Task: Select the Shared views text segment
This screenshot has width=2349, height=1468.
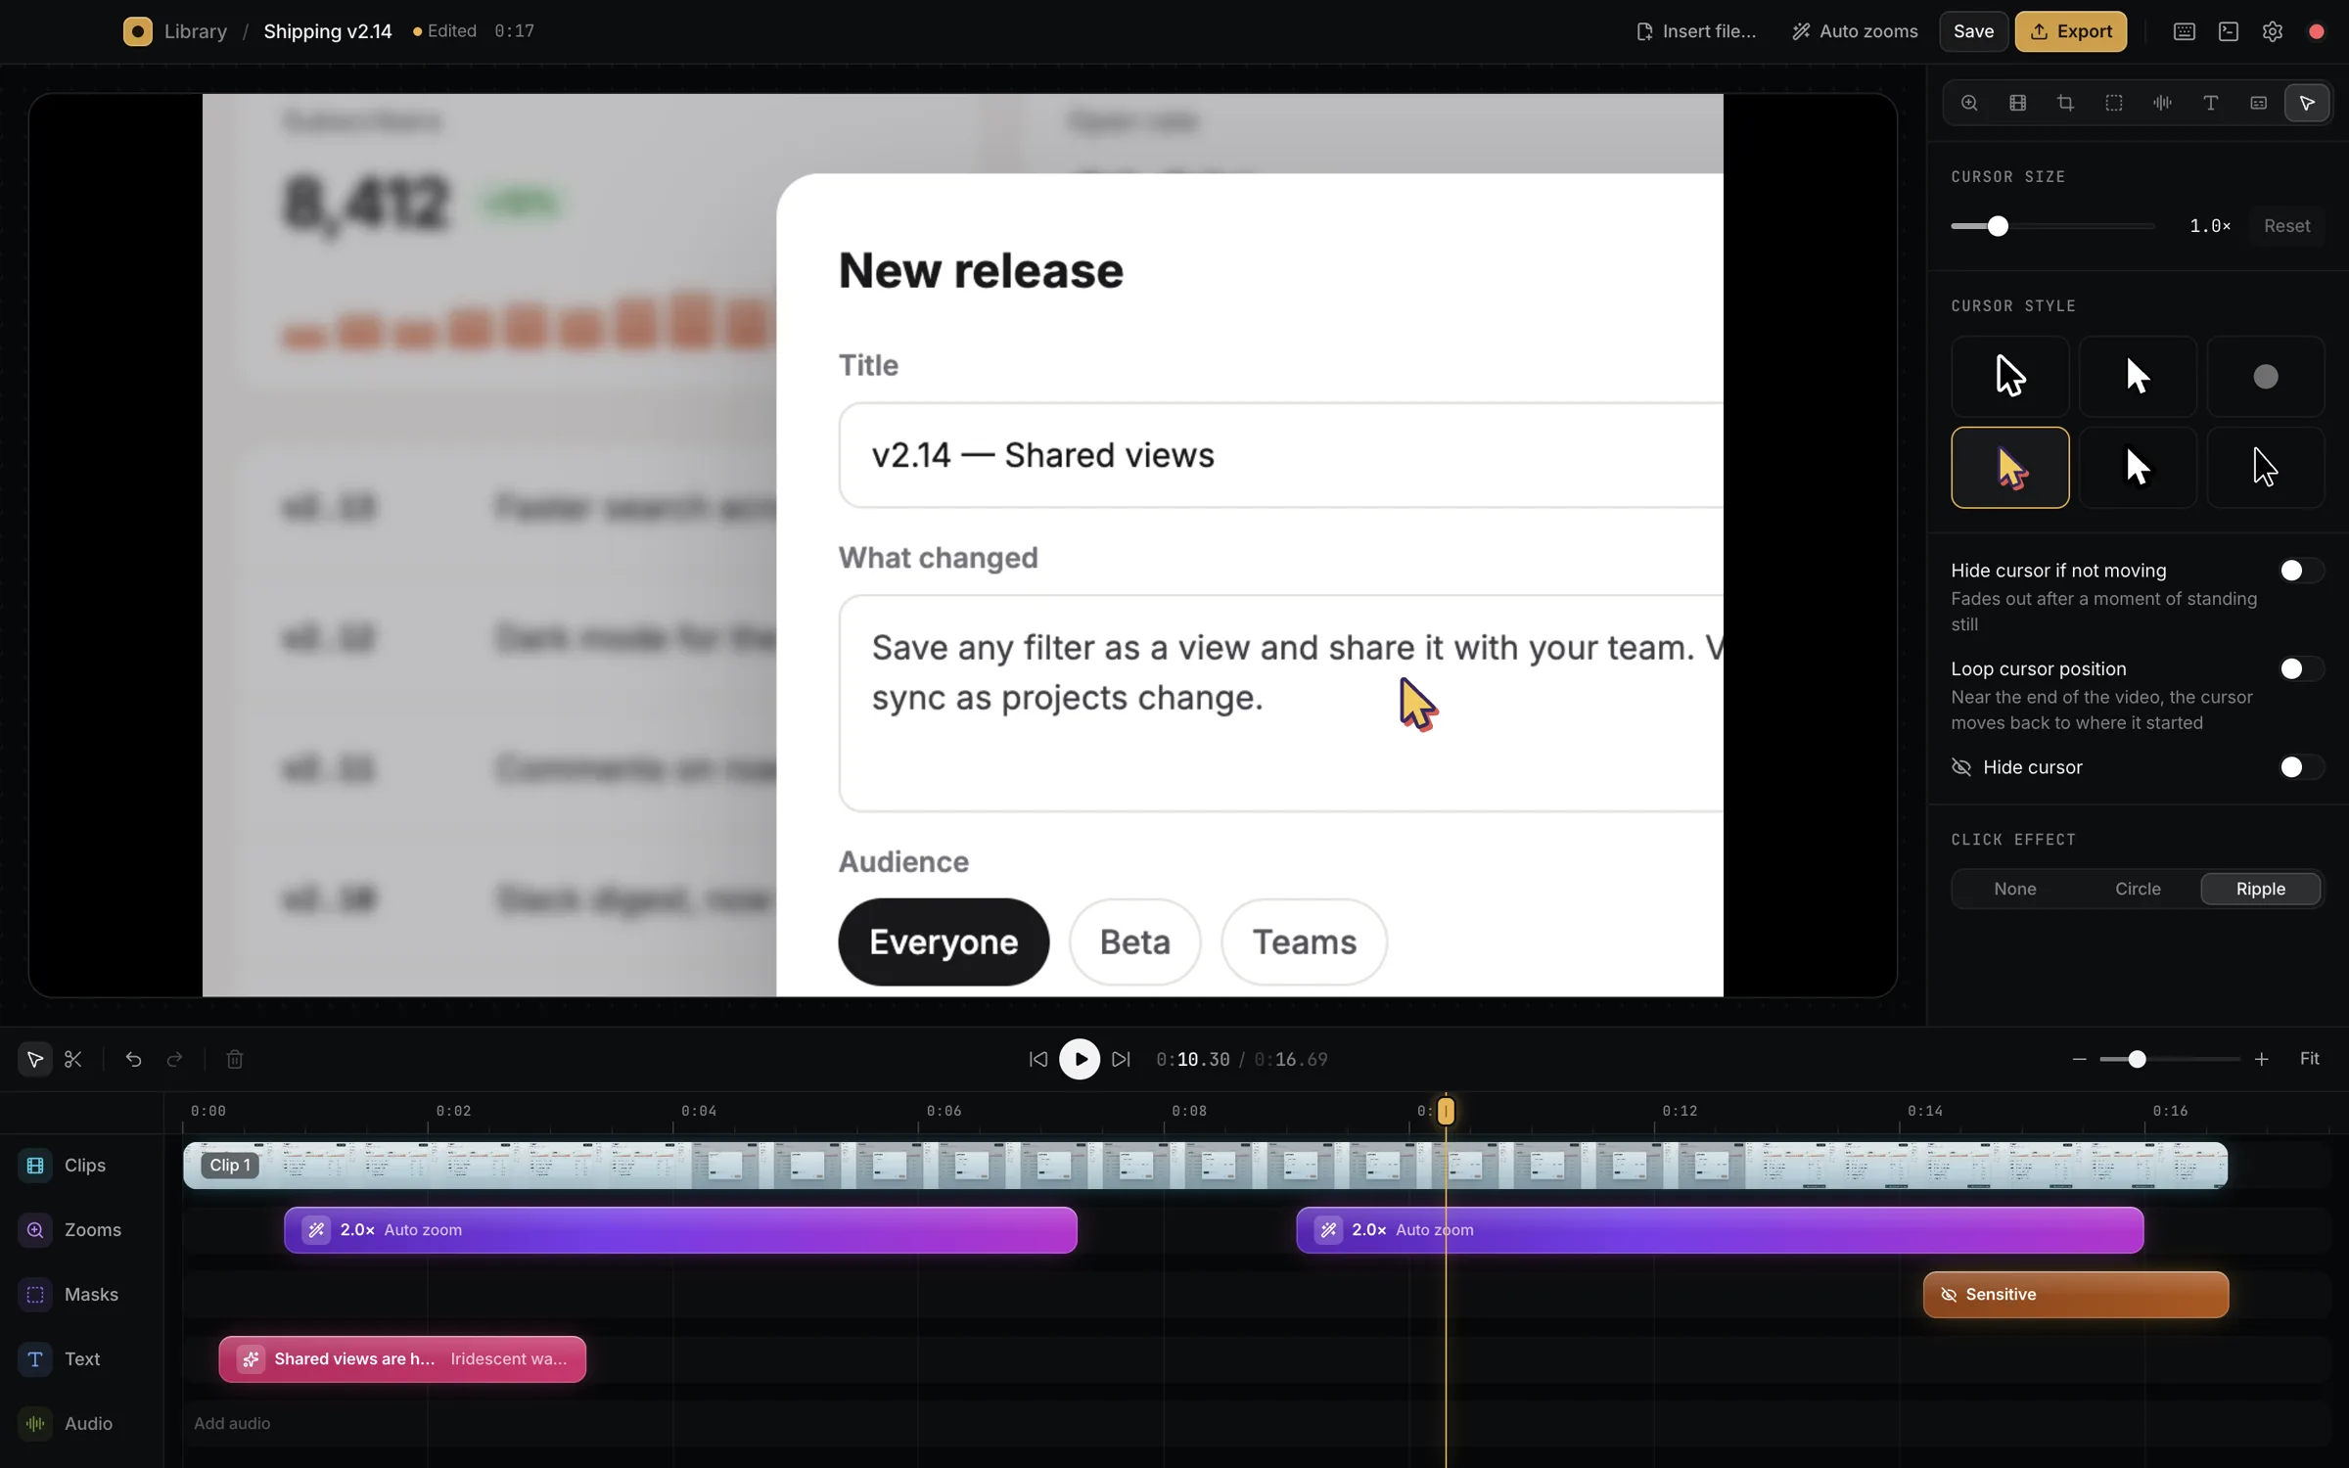Action: 402,1358
